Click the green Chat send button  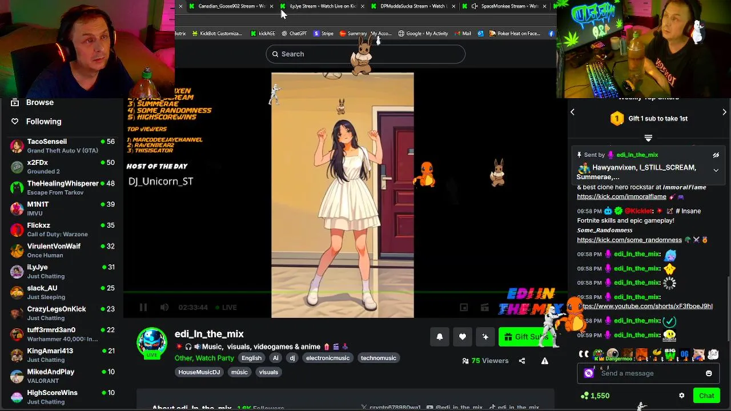coord(706,396)
